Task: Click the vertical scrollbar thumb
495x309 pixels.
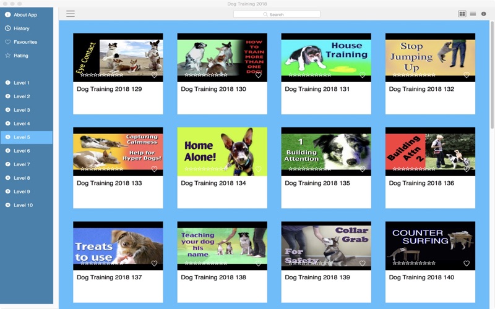Action: click(x=492, y=75)
